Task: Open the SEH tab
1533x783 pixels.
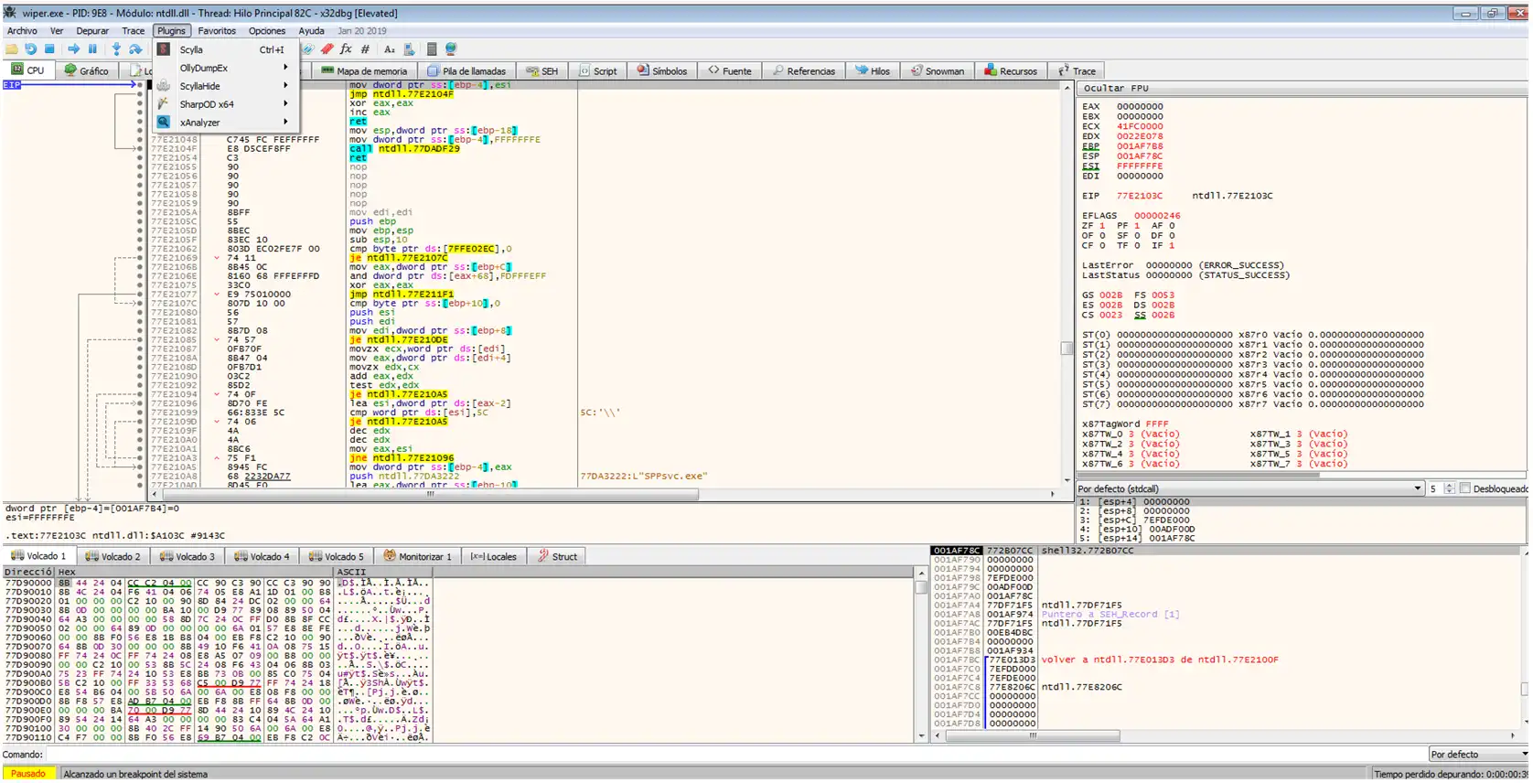Action: click(542, 70)
